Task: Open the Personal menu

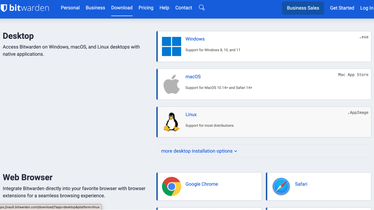Action: [70, 8]
